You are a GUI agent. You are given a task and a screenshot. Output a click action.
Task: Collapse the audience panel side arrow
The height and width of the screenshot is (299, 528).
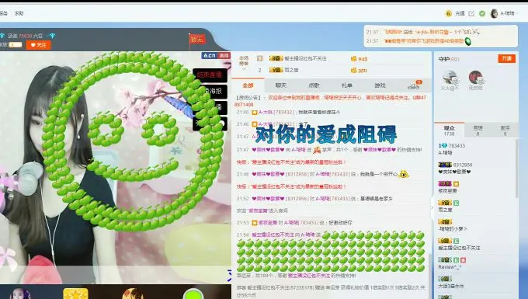(432, 208)
